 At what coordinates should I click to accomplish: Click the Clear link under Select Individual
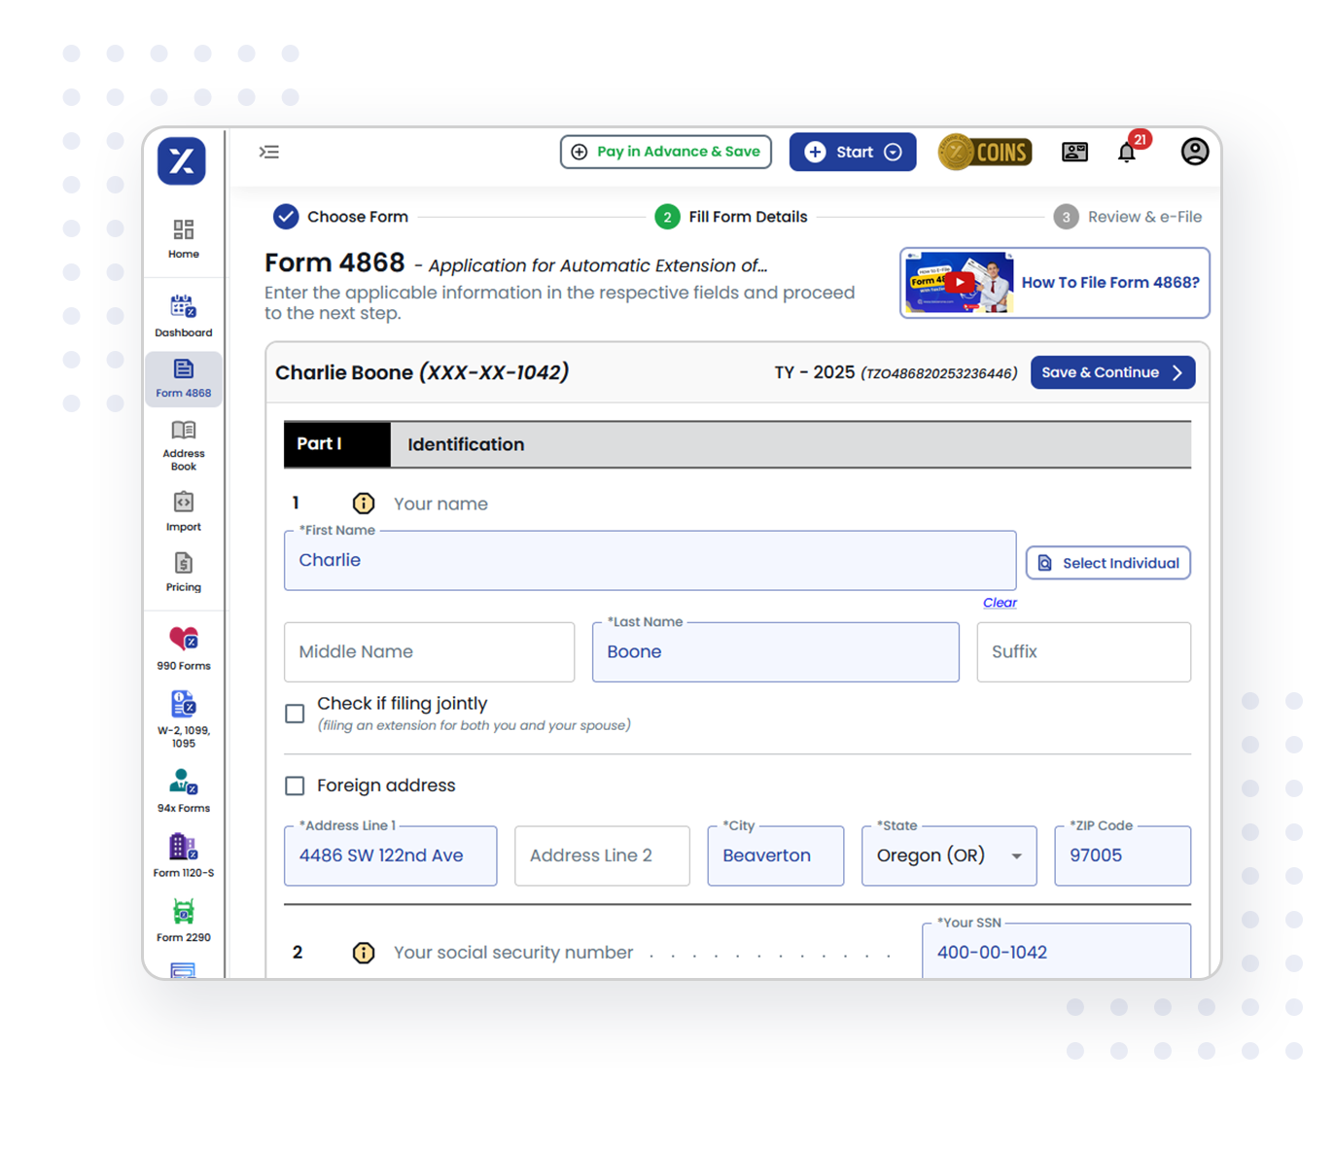(x=999, y=603)
